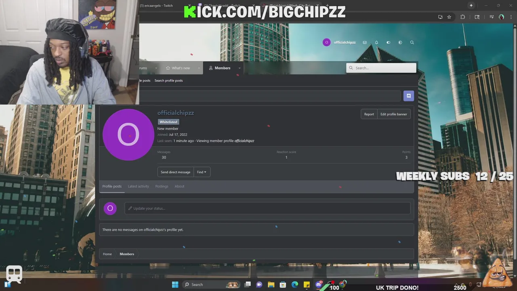This screenshot has height=291, width=517.
Task: Switch to Latest activity tab
Action: pyautogui.click(x=139, y=186)
